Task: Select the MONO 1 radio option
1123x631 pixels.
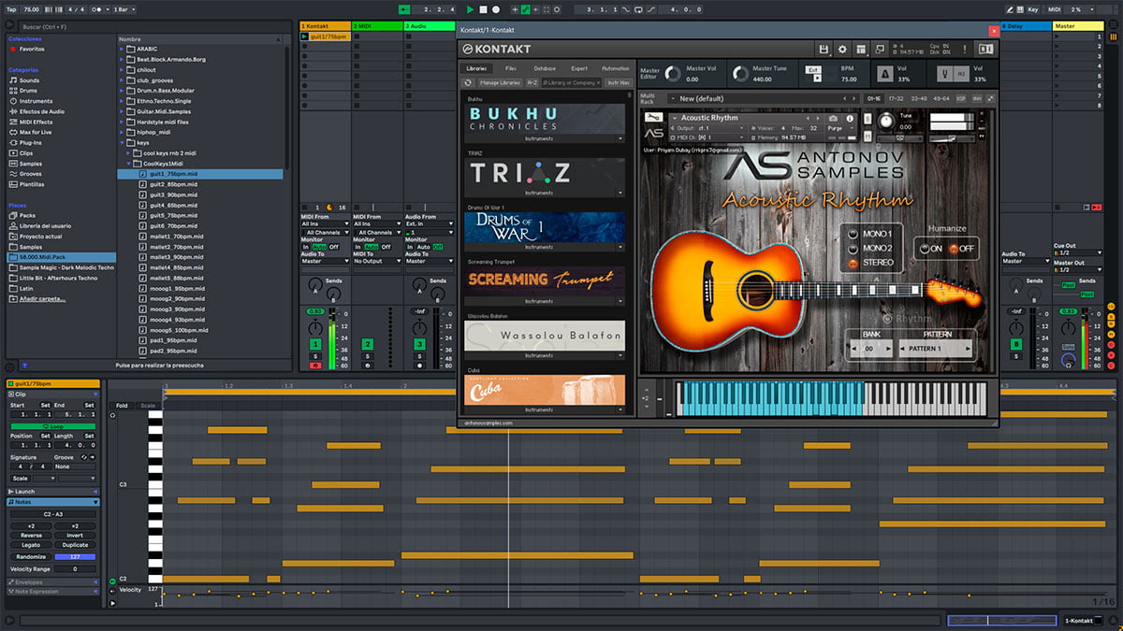Action: tap(853, 234)
